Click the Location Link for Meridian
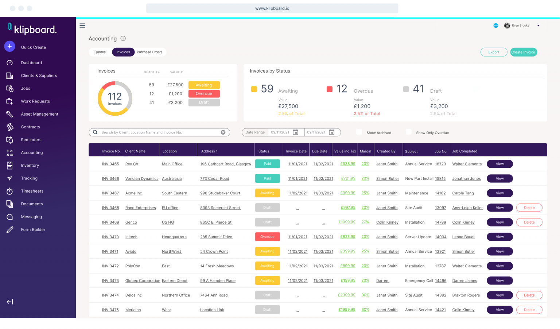The width and height of the screenshot is (560, 329). click(212, 310)
